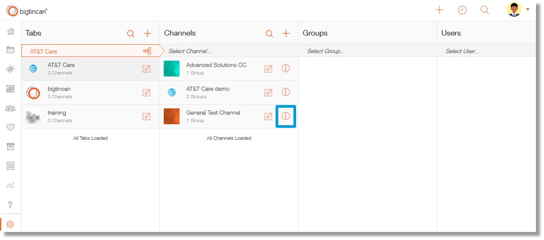Select the AT&T Care tab row
The image size is (544, 240).
tap(90, 68)
